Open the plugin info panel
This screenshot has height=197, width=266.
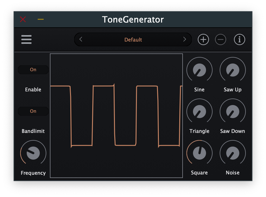[x=240, y=39]
